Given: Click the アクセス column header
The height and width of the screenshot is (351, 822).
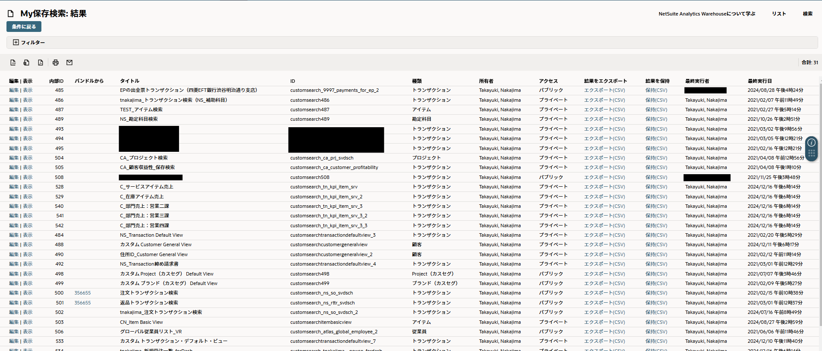Looking at the screenshot, I should 549,81.
